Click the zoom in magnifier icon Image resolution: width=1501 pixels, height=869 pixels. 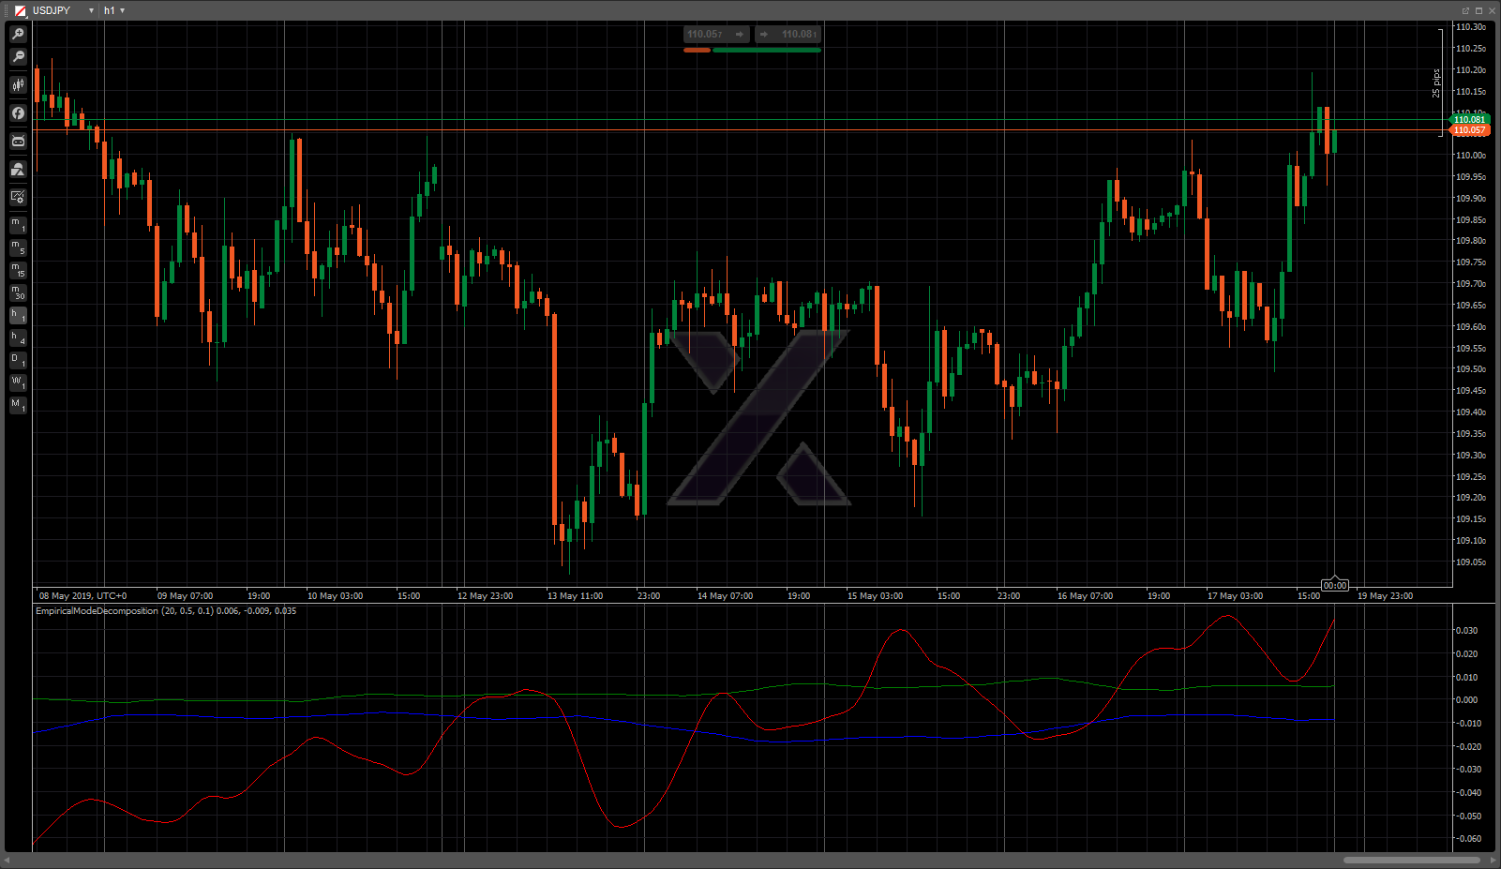pos(18,34)
